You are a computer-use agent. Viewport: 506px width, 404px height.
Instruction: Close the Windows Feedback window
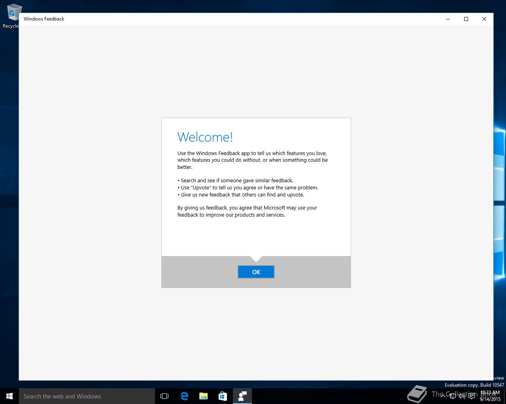tap(484, 19)
